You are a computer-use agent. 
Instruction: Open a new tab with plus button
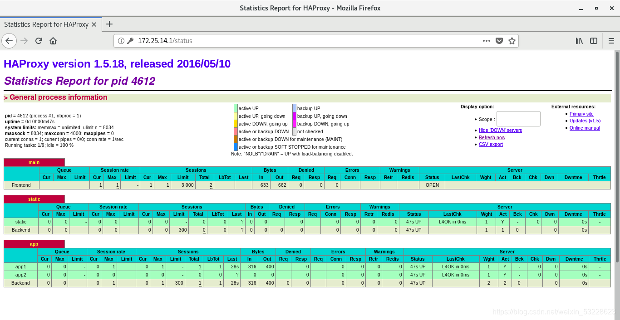109,24
